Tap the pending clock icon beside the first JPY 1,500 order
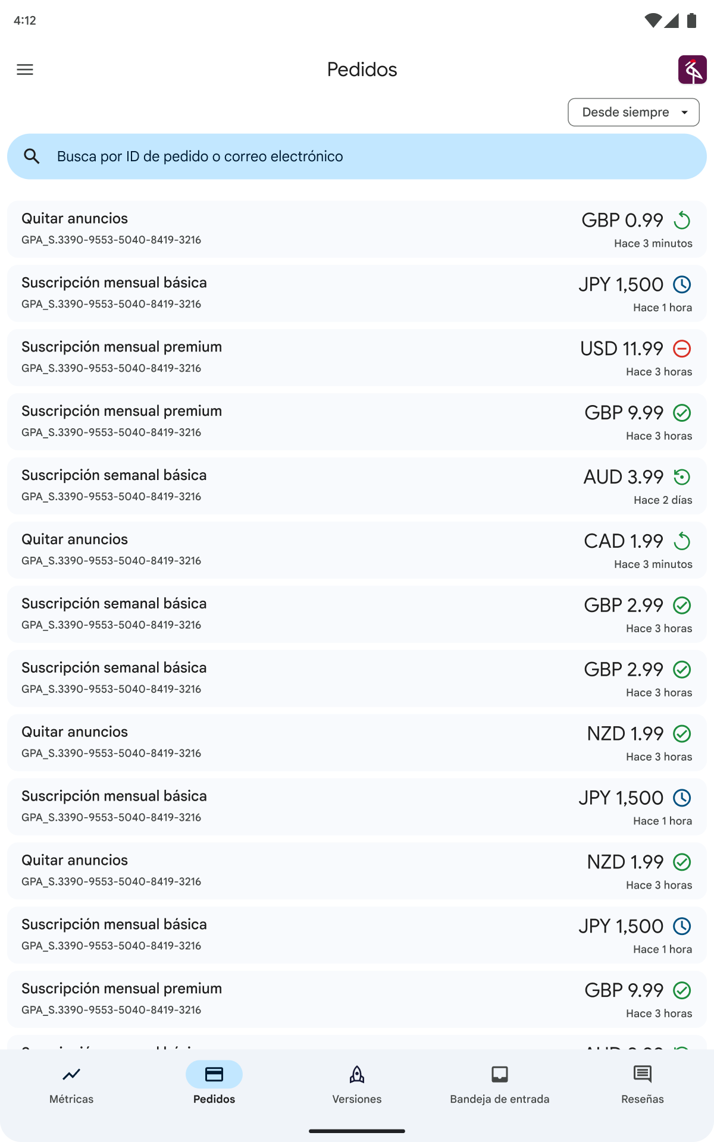This screenshot has width=714, height=1142. tap(682, 284)
